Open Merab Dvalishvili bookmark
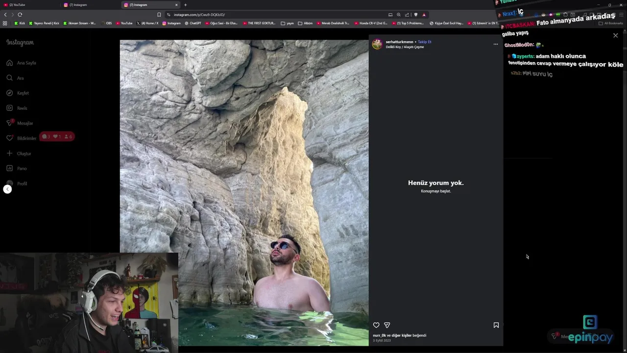 tap(333, 23)
